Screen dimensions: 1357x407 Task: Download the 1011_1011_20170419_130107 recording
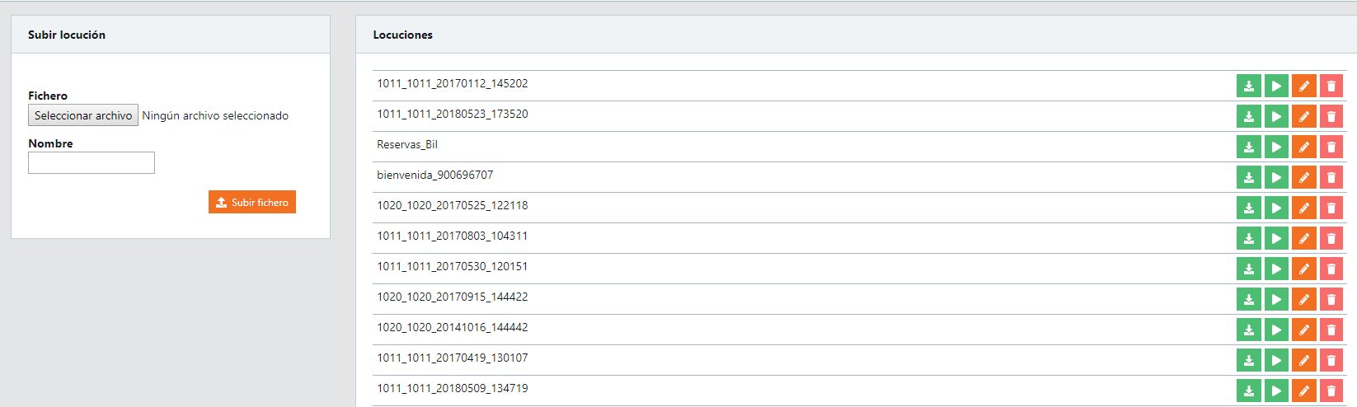(1249, 360)
